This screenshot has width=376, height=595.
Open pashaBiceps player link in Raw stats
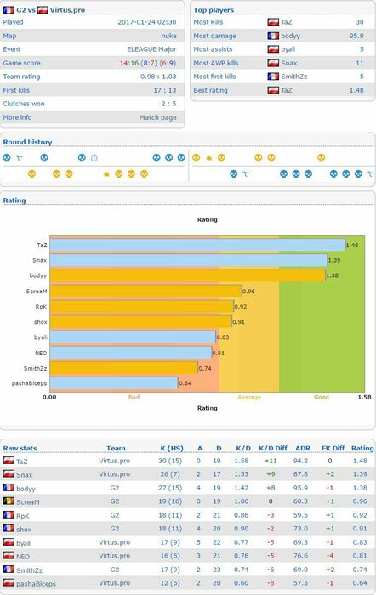pyautogui.click(x=36, y=584)
